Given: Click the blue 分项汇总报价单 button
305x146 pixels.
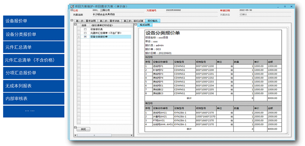Looking at the screenshot, I should pos(34,73).
